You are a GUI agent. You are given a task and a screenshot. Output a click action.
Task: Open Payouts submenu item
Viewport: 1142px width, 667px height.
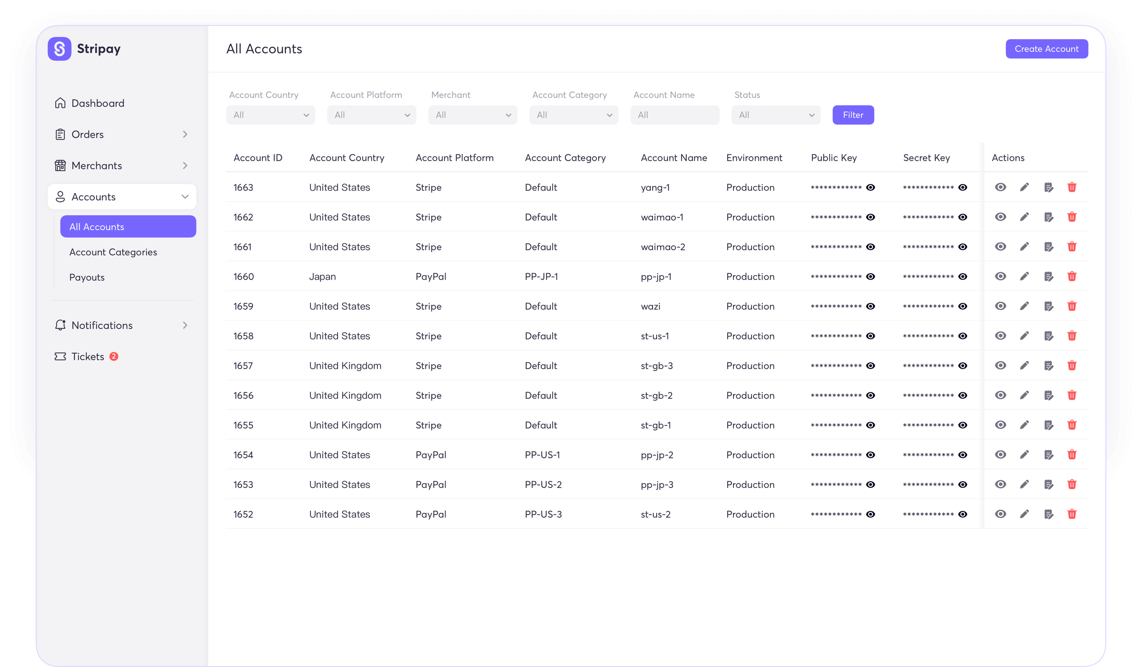click(87, 277)
